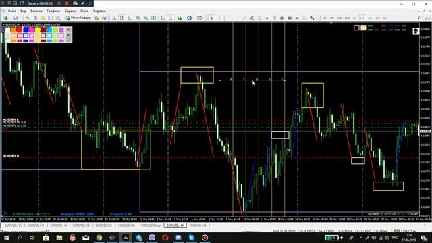Switch to the M1 timeframe
Viewport: 432px width, 243px height.
[325, 18]
